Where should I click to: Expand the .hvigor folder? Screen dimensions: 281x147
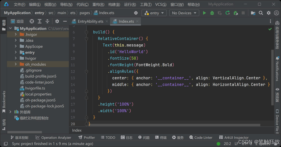pyautogui.click(x=16, y=34)
